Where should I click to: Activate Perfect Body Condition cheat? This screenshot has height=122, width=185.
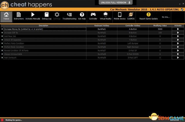click(178, 47)
